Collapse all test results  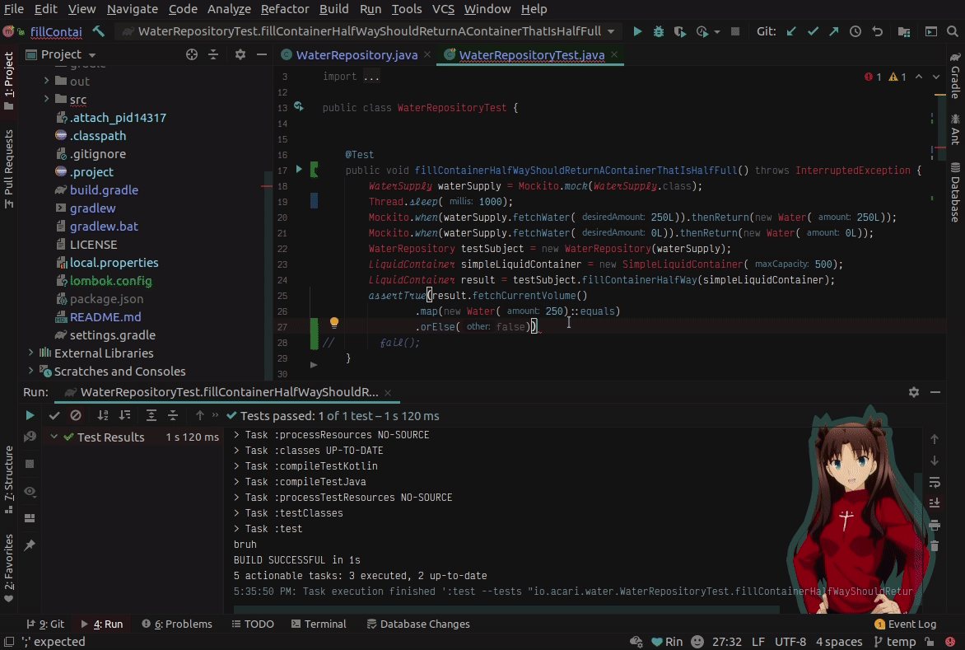pyautogui.click(x=173, y=415)
